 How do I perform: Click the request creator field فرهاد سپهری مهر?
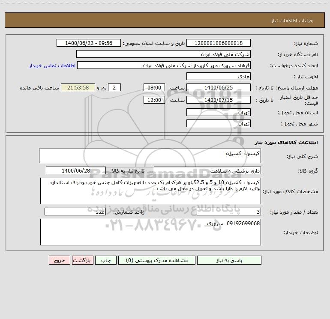164,65
